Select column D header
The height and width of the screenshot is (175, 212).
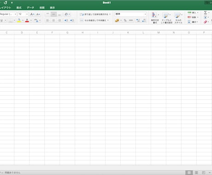tap(22, 33)
